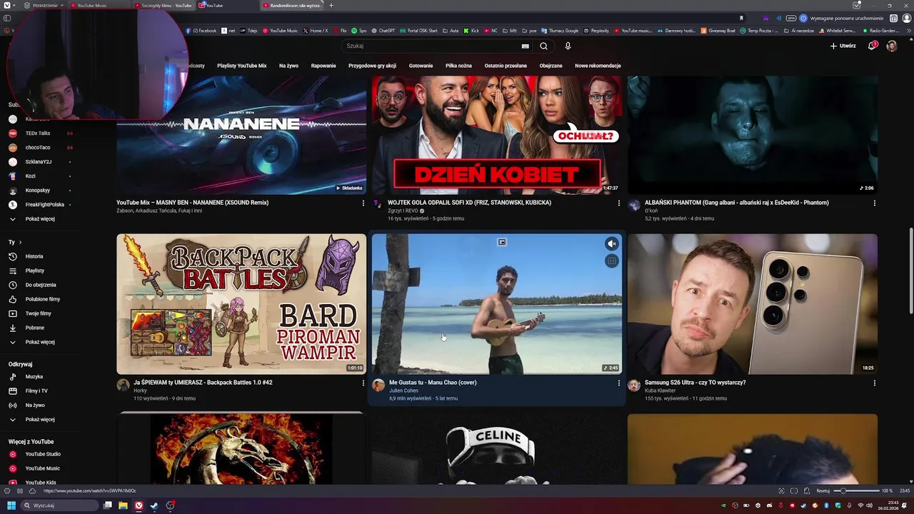Open the Ty section chevron
This screenshot has width=914, height=514.
click(20, 243)
